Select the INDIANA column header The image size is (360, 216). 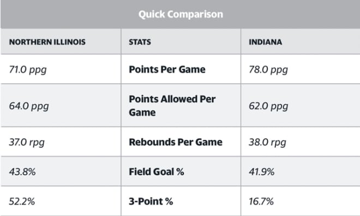(266, 42)
